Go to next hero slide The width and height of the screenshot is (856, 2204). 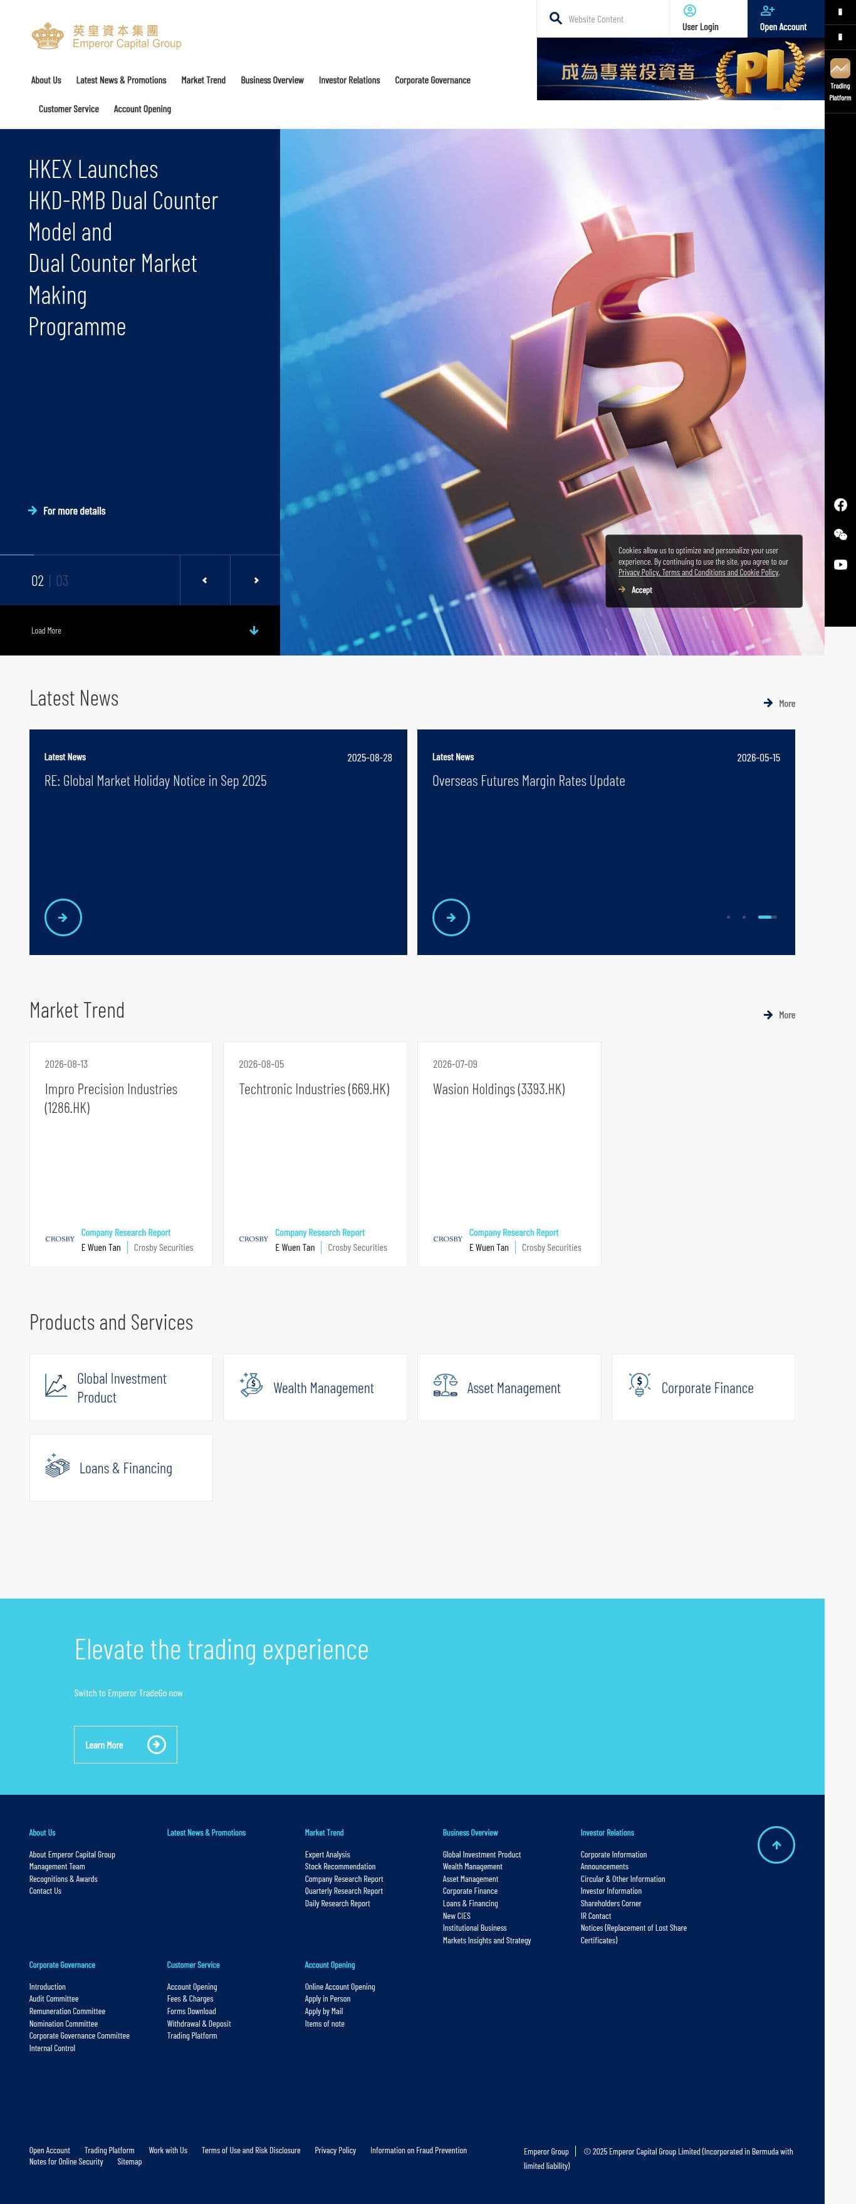coord(256,580)
